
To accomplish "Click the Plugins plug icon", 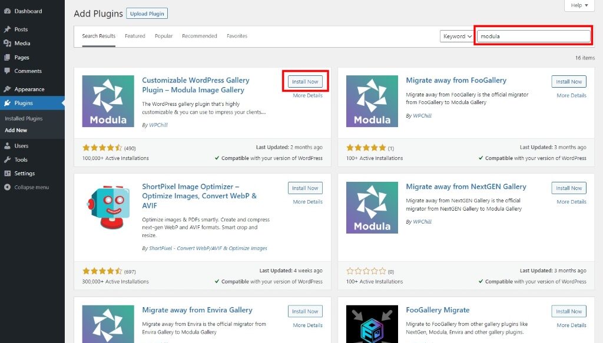I will 7,103.
